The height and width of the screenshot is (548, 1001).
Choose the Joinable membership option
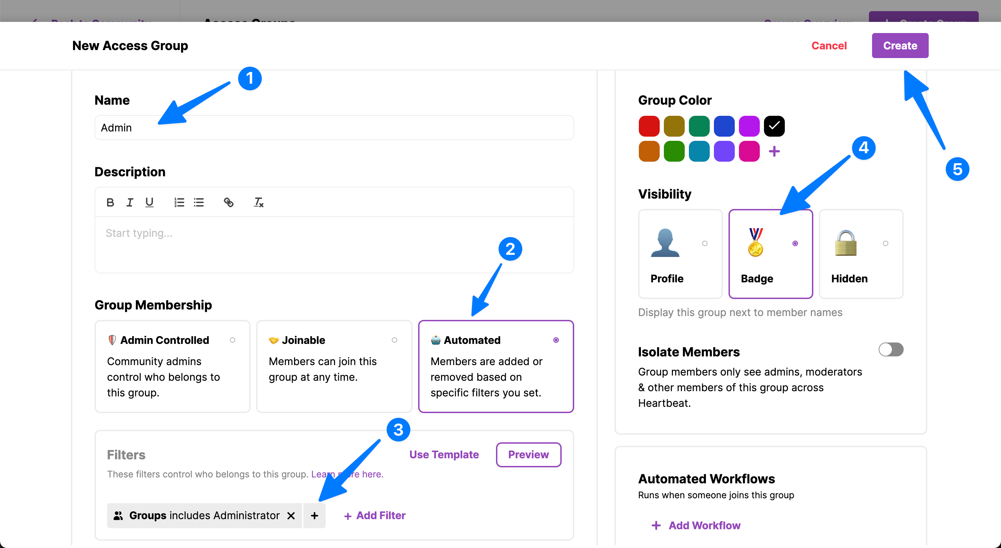point(334,366)
